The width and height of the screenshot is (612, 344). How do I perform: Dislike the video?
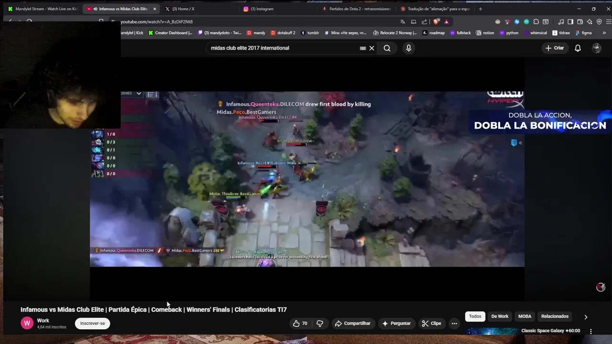click(320, 323)
